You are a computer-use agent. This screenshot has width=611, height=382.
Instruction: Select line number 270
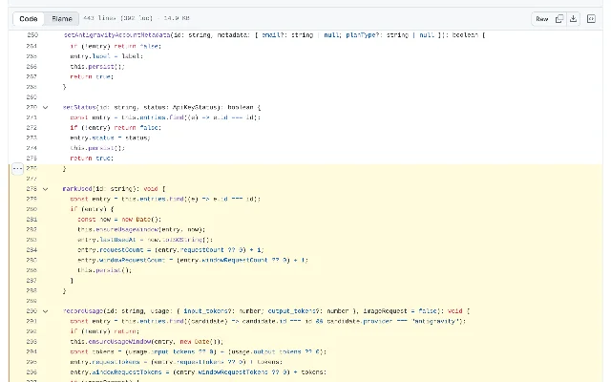pos(32,107)
